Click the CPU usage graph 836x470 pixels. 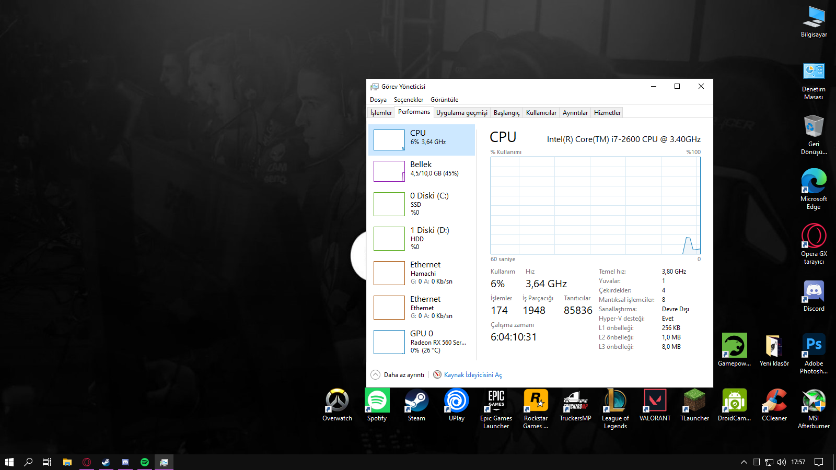pos(596,206)
